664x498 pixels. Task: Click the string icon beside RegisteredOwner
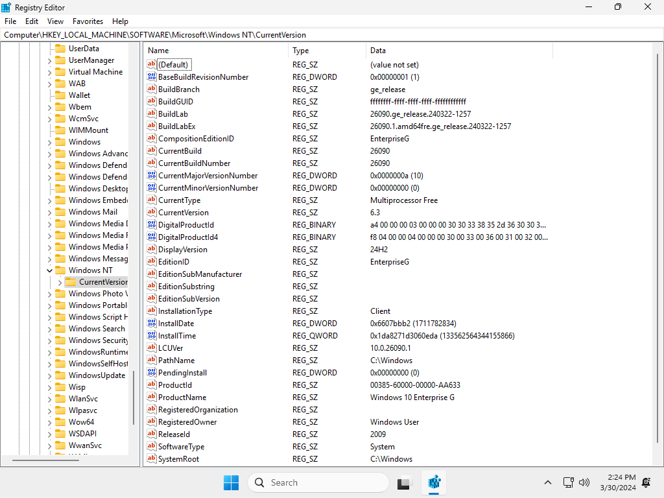point(152,421)
